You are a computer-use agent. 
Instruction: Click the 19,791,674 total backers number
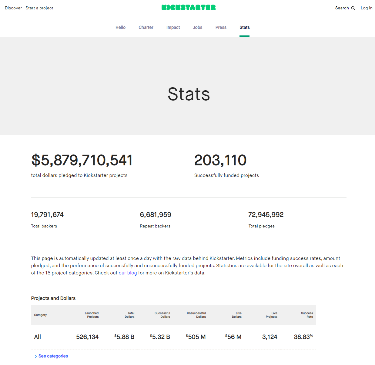pos(47,215)
